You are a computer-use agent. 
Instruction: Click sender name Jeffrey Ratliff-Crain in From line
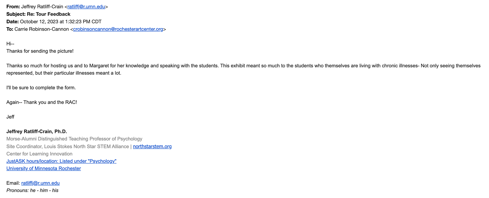tap(42, 7)
